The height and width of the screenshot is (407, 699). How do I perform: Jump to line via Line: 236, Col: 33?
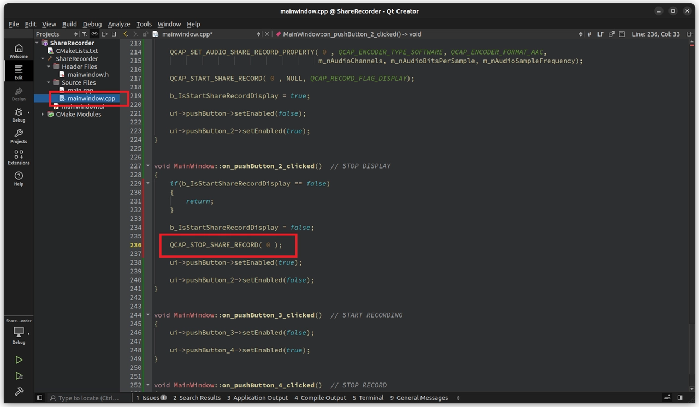[x=656, y=34]
